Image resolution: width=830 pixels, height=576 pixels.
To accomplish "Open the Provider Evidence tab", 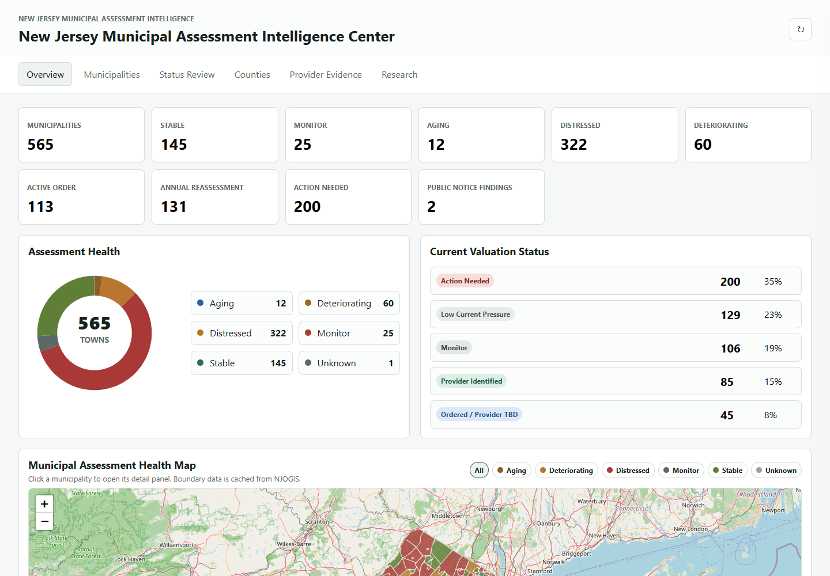I will 326,74.
